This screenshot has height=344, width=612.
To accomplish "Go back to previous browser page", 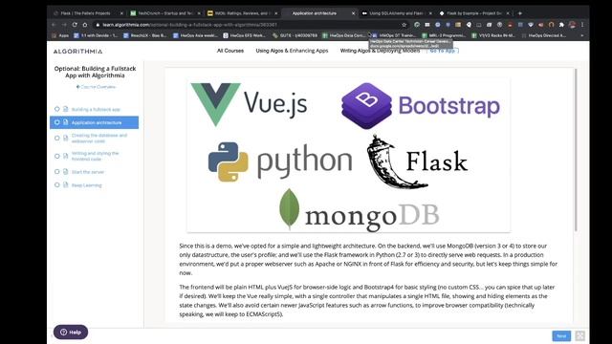I will pos(55,25).
